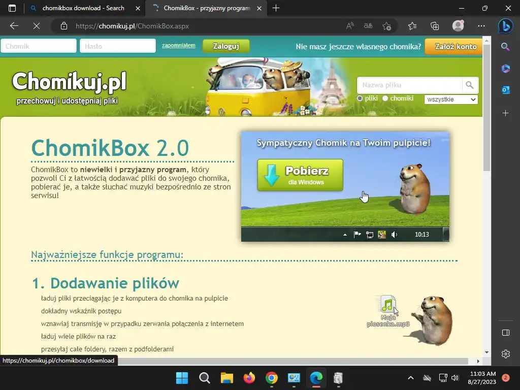This screenshot has width=520, height=390.
Task: Launch Google Chrome from taskbar
Action: (x=272, y=378)
